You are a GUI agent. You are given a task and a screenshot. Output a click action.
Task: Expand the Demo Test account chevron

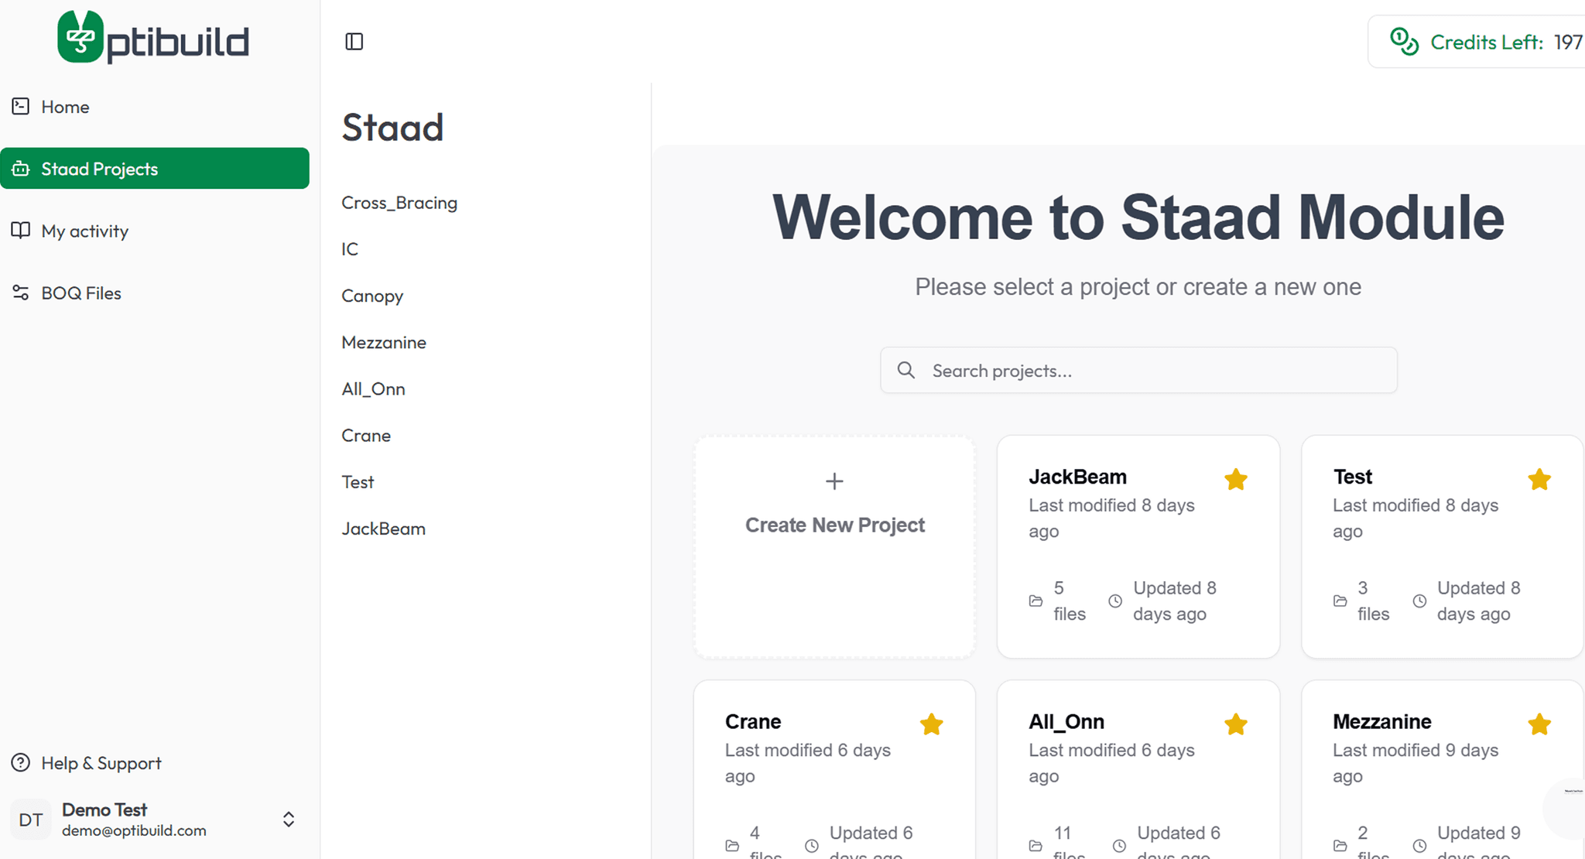point(289,820)
